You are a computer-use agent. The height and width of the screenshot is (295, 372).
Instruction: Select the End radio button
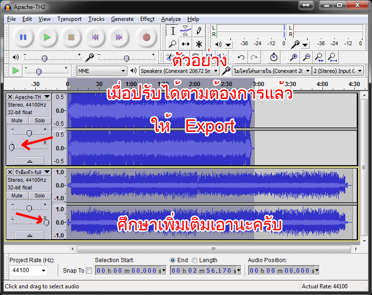pyautogui.click(x=173, y=260)
